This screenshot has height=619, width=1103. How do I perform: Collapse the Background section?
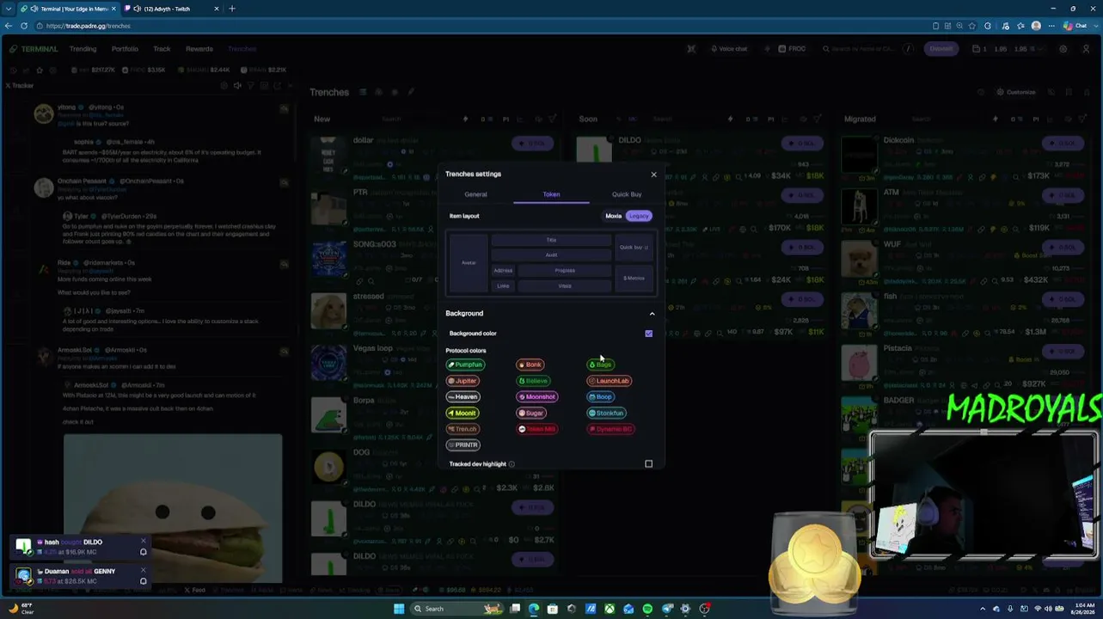[x=652, y=314]
